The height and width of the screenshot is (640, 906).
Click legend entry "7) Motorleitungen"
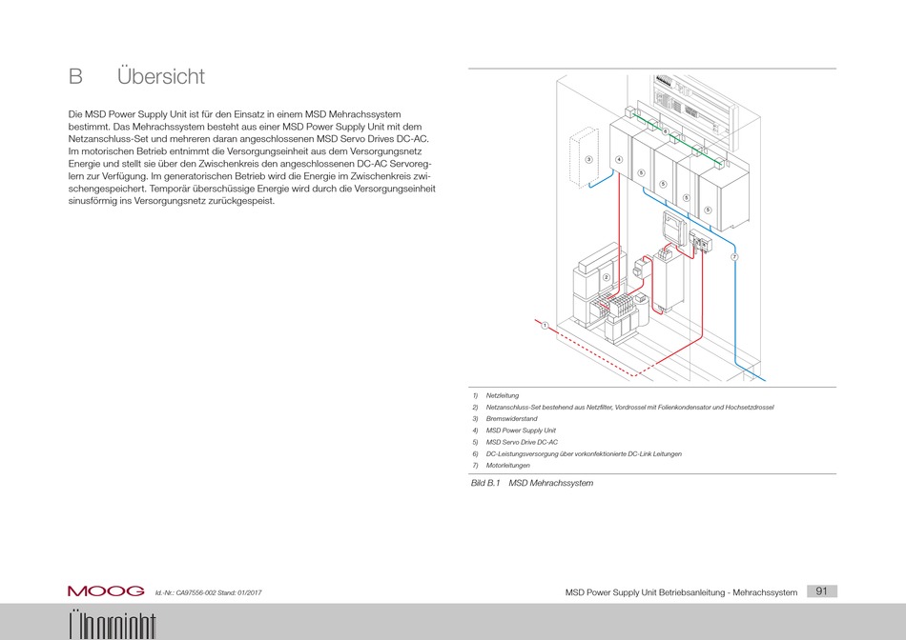point(501,466)
